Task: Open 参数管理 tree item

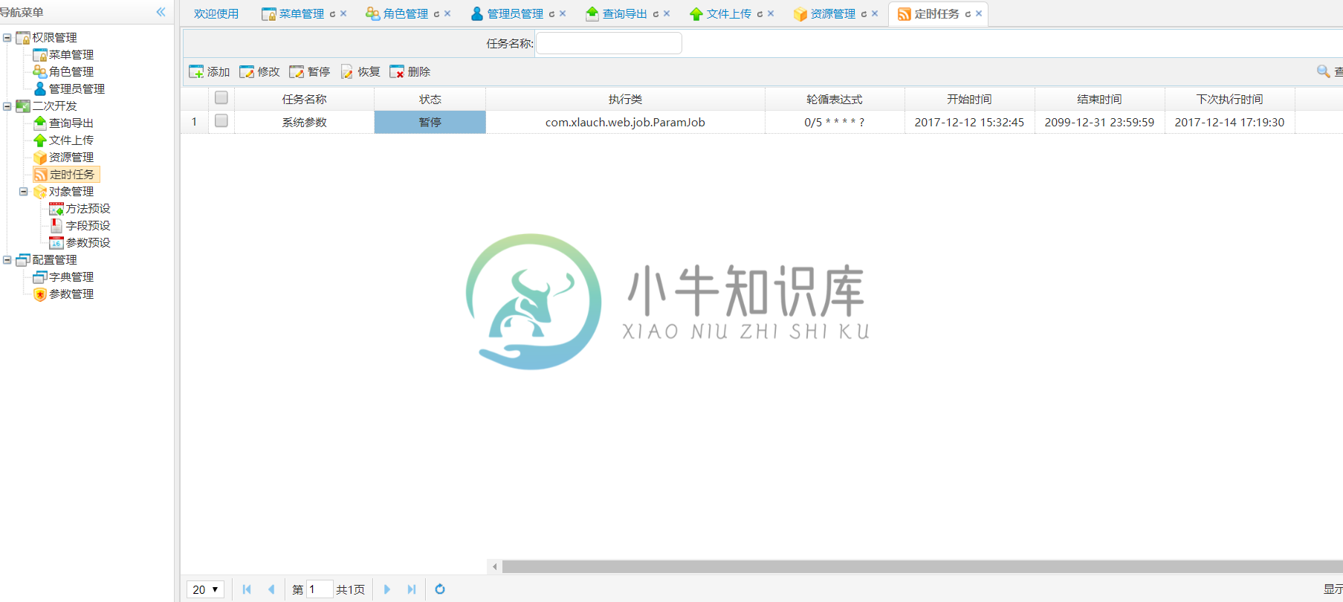Action: click(71, 294)
